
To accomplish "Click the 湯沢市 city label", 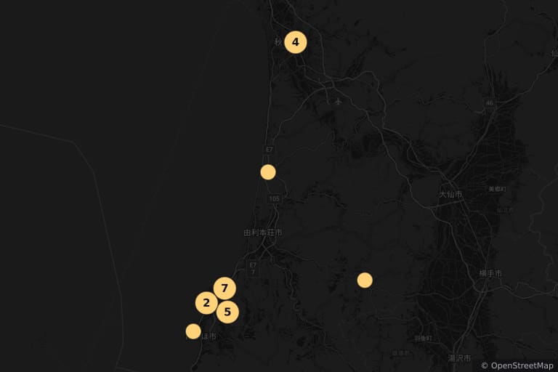I will click(x=459, y=358).
